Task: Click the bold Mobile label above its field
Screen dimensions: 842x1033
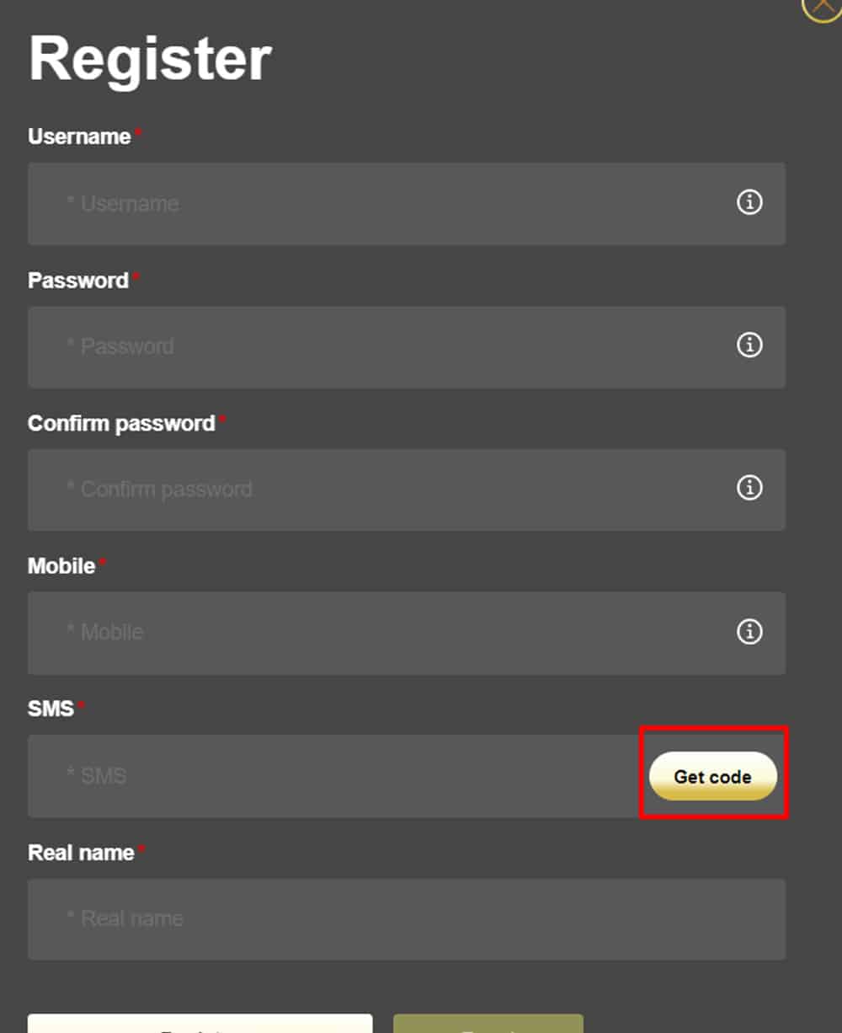Action: tap(61, 566)
